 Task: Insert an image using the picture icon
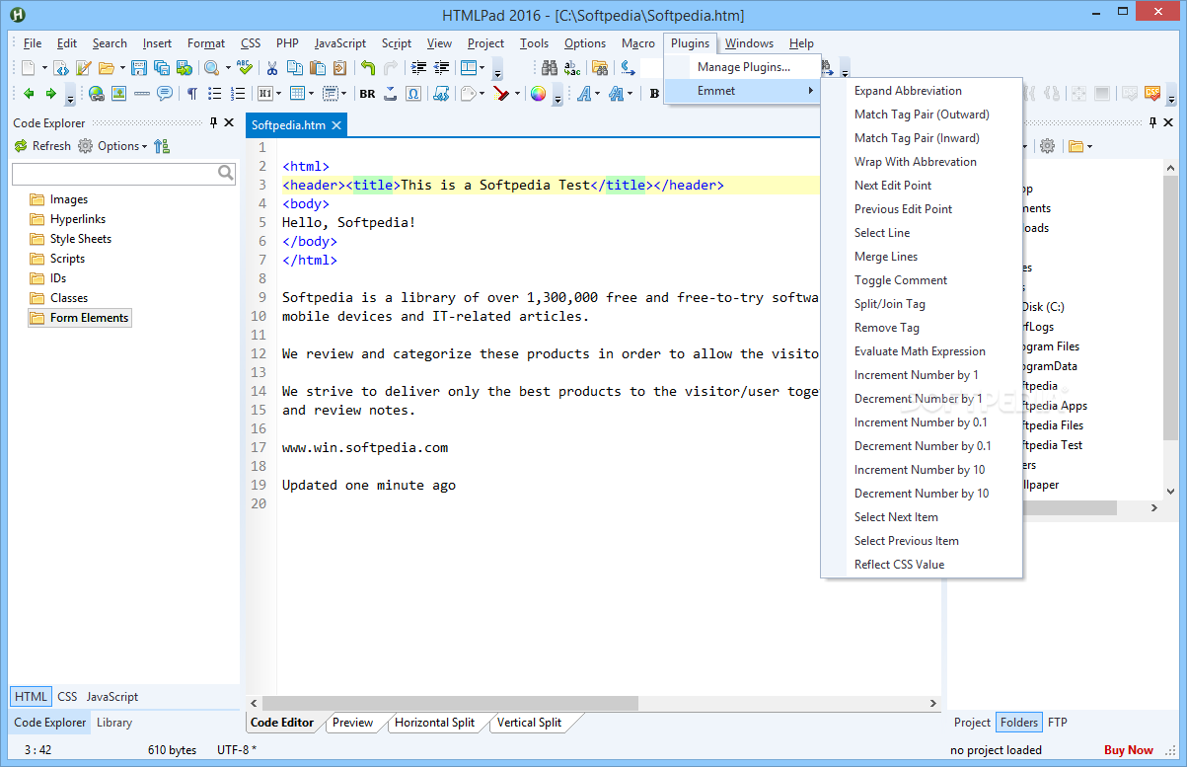(119, 94)
